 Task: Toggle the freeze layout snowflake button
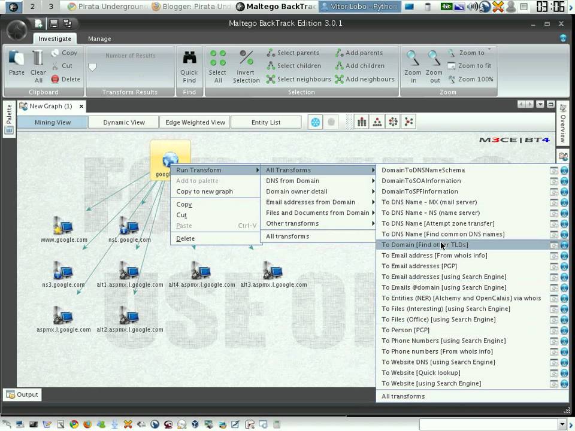(x=316, y=122)
